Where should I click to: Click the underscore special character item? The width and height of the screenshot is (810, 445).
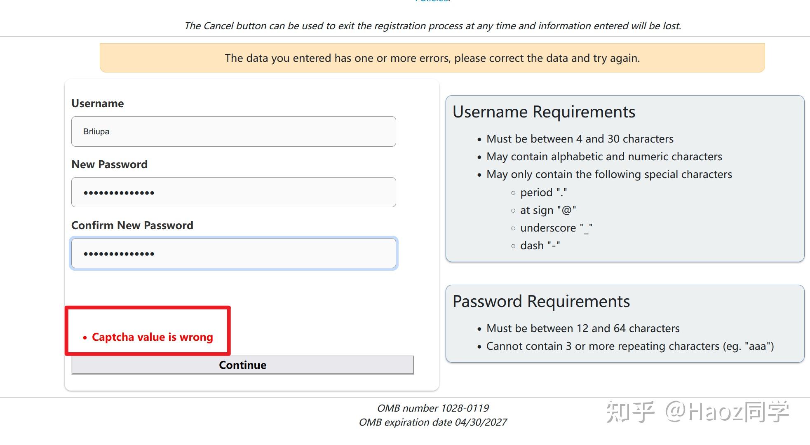[556, 228]
